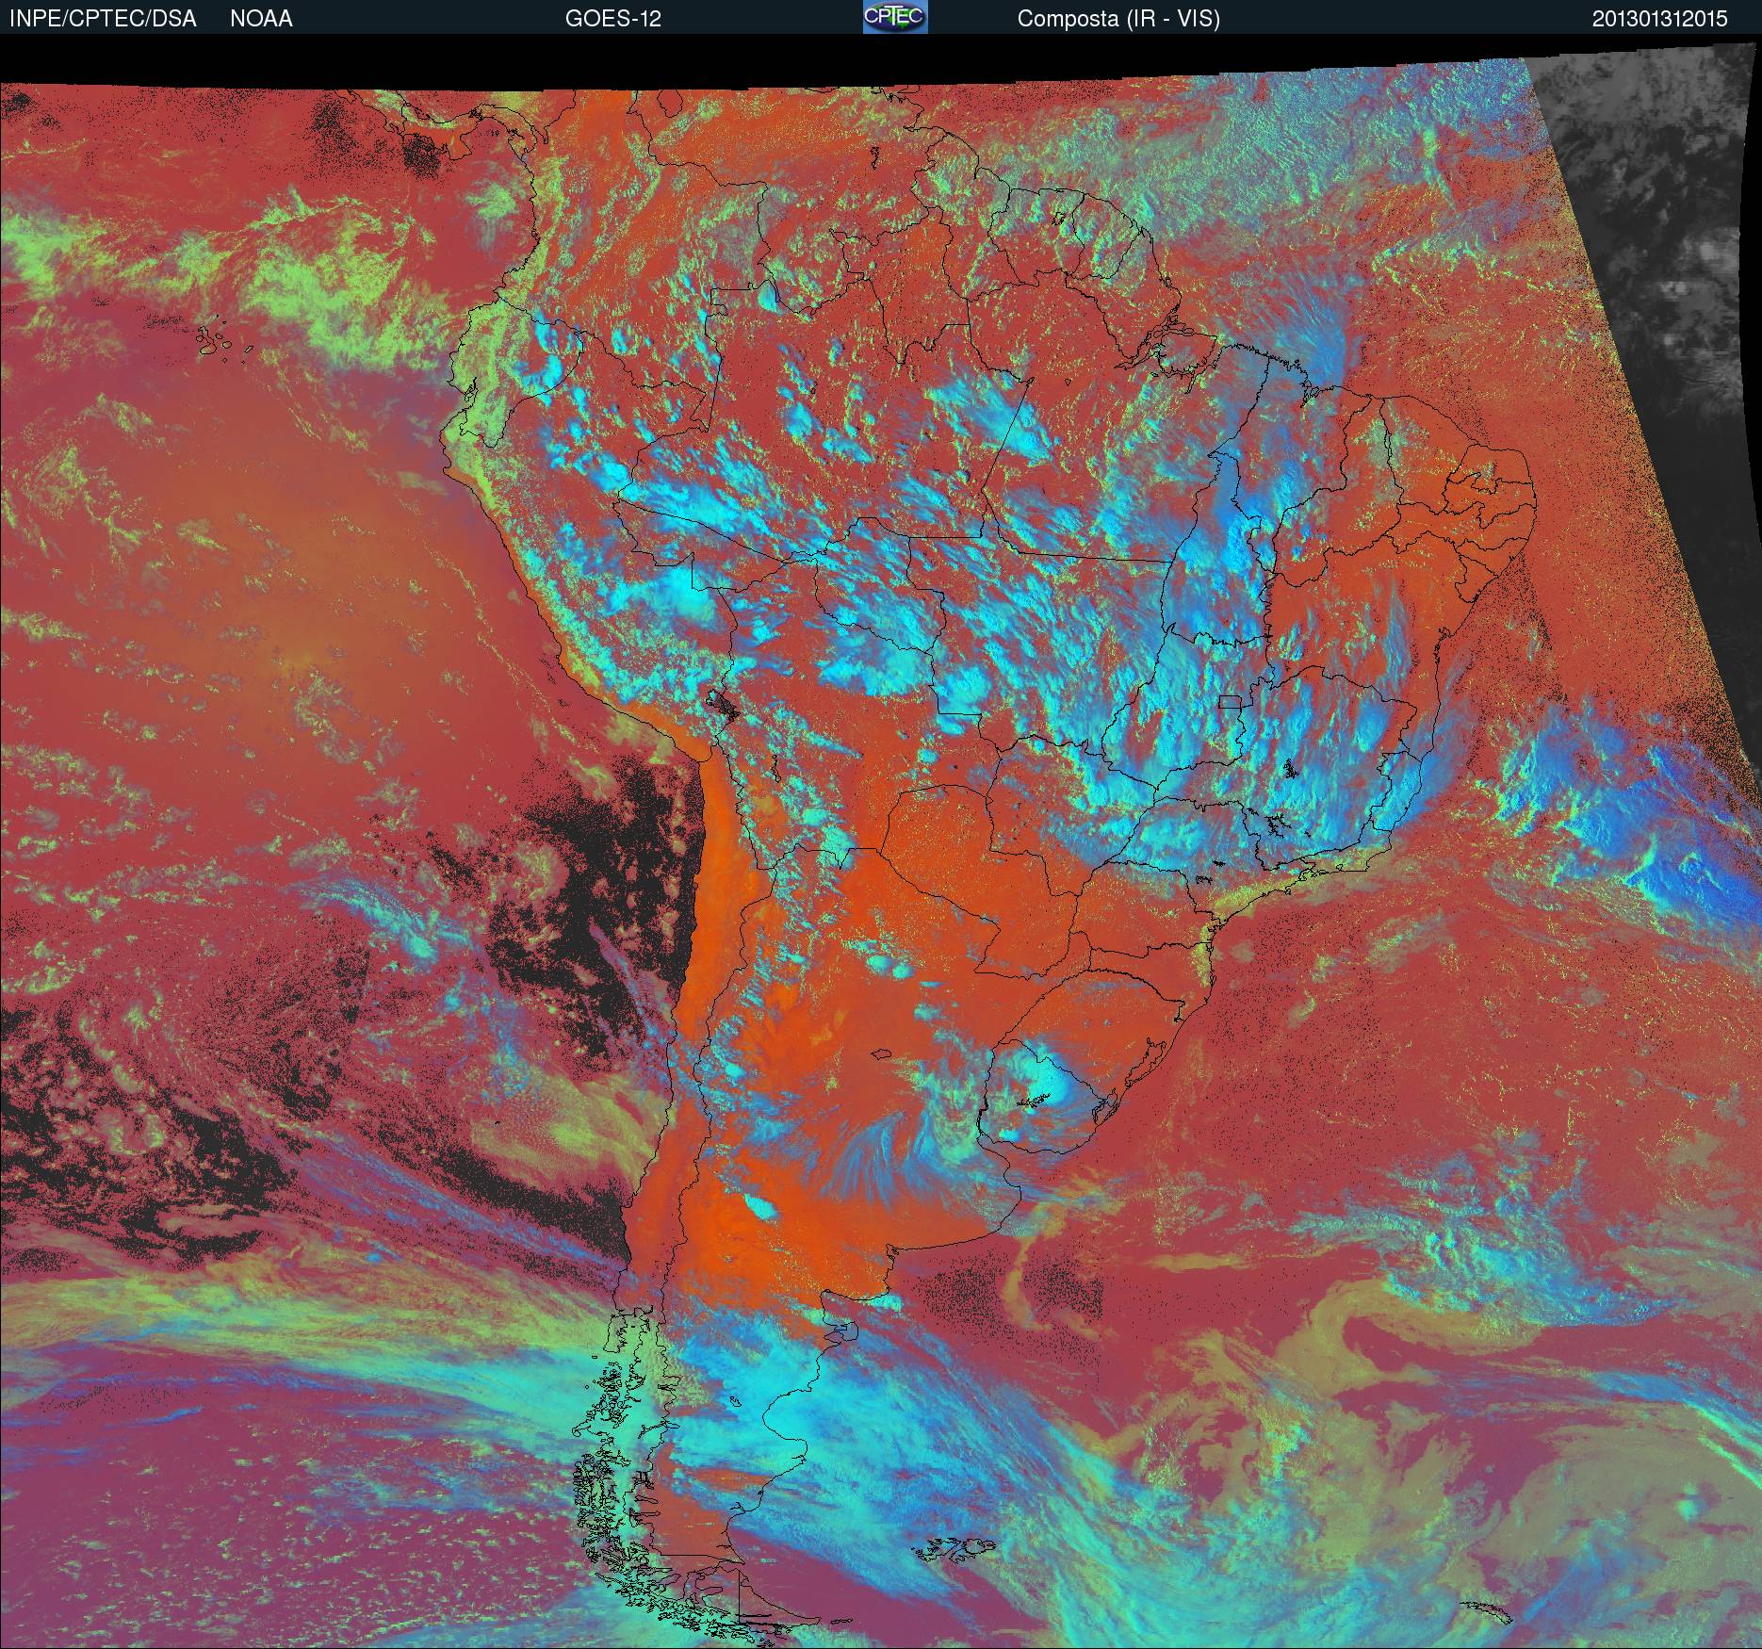Select the INPE/CPTEC/DSA header text
The image size is (1762, 1649).
103,19
